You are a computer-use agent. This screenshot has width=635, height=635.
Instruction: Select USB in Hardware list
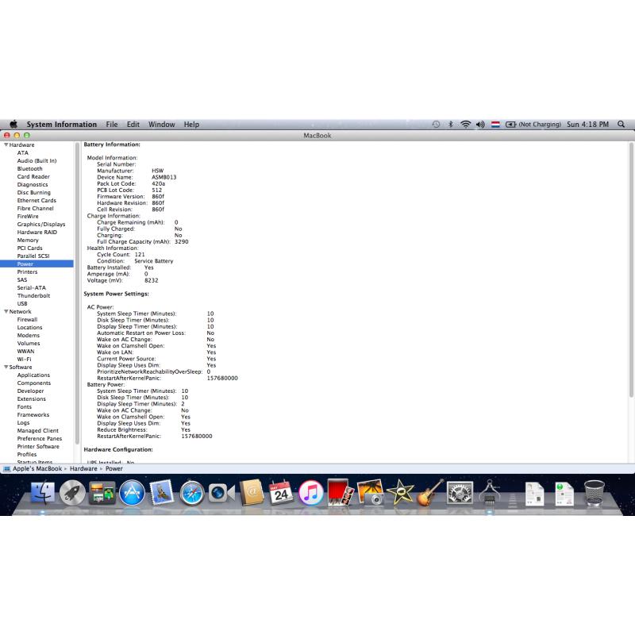[x=22, y=303]
